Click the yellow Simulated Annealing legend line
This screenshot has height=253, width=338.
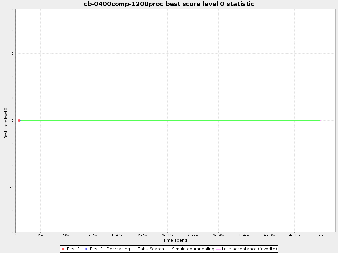coord(168,249)
